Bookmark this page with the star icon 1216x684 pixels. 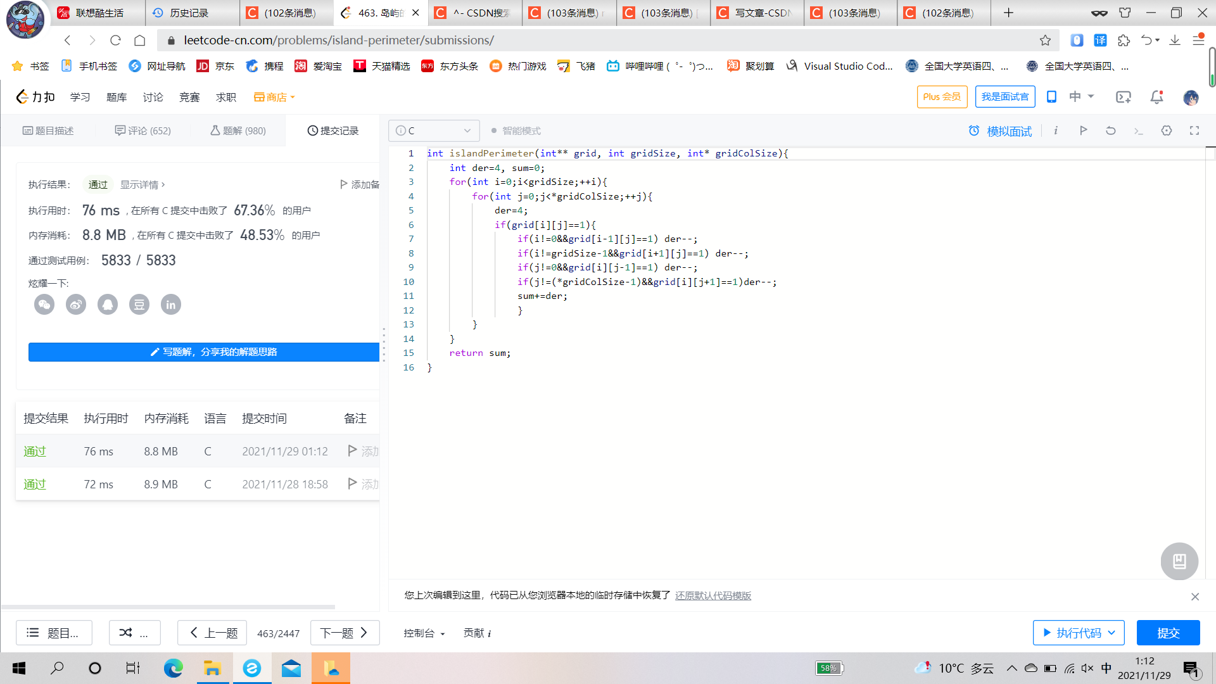pyautogui.click(x=1045, y=41)
